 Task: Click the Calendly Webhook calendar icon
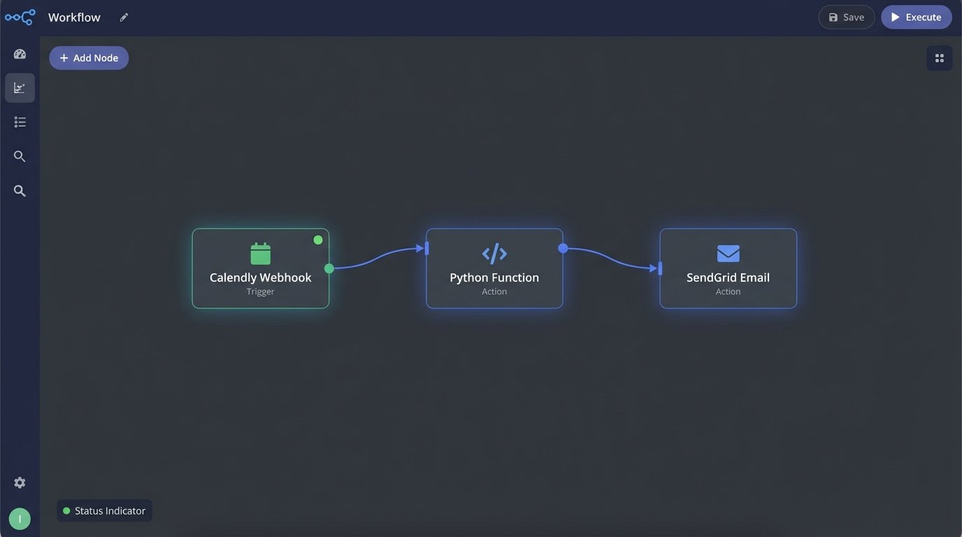(x=260, y=253)
